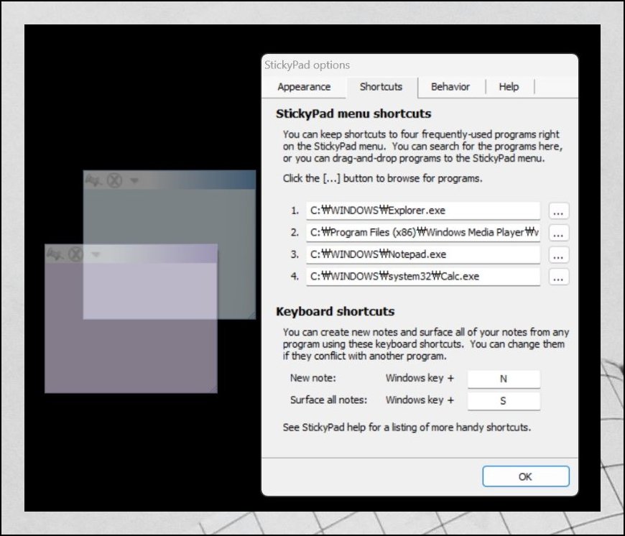Edit the Calc.exe shortcut path field
625x536 pixels.
[x=423, y=276]
